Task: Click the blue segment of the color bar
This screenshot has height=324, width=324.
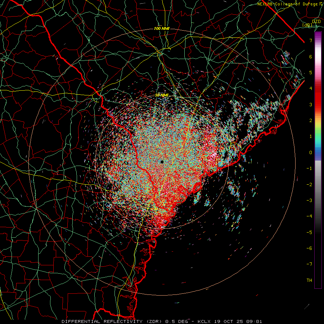Action: pyautogui.click(x=318, y=154)
